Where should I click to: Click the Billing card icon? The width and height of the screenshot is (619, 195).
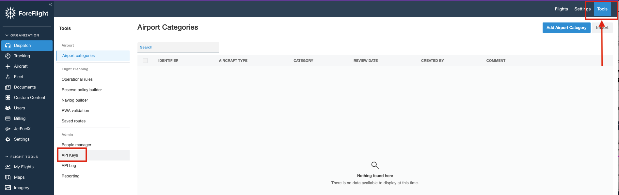(x=8, y=118)
